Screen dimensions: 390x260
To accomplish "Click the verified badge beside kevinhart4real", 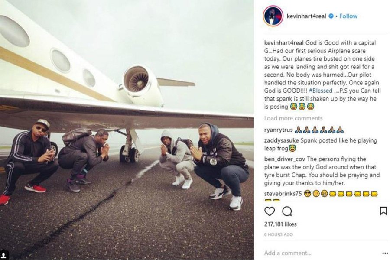I will pos(331,16).
